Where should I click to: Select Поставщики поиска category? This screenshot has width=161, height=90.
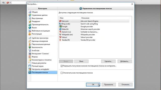pos(43,72)
